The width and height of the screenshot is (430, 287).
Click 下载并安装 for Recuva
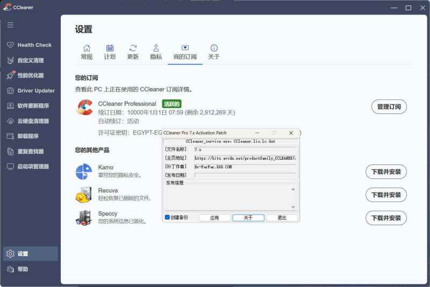tap(386, 195)
